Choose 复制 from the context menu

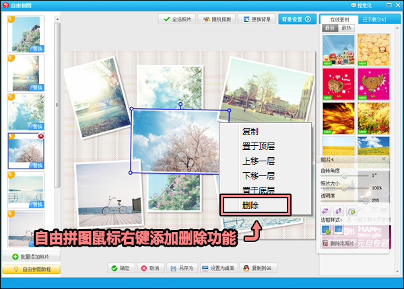(x=265, y=132)
